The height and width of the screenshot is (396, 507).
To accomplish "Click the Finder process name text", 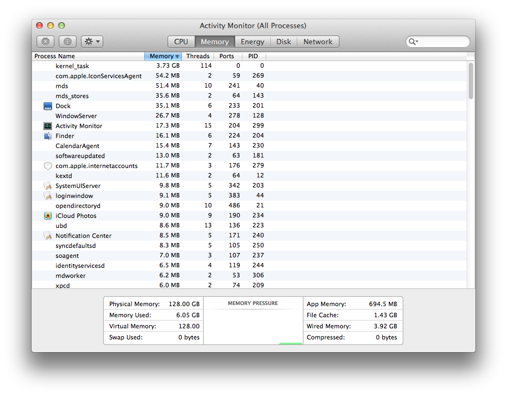I will (x=65, y=136).
